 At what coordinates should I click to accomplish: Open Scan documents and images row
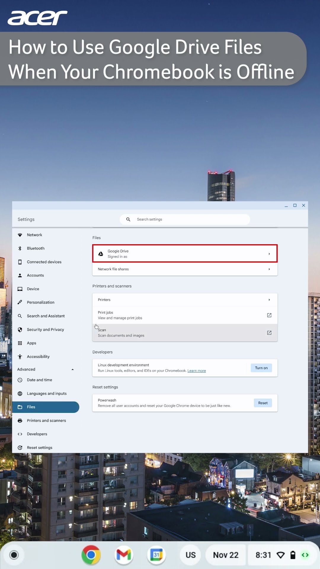point(185,333)
